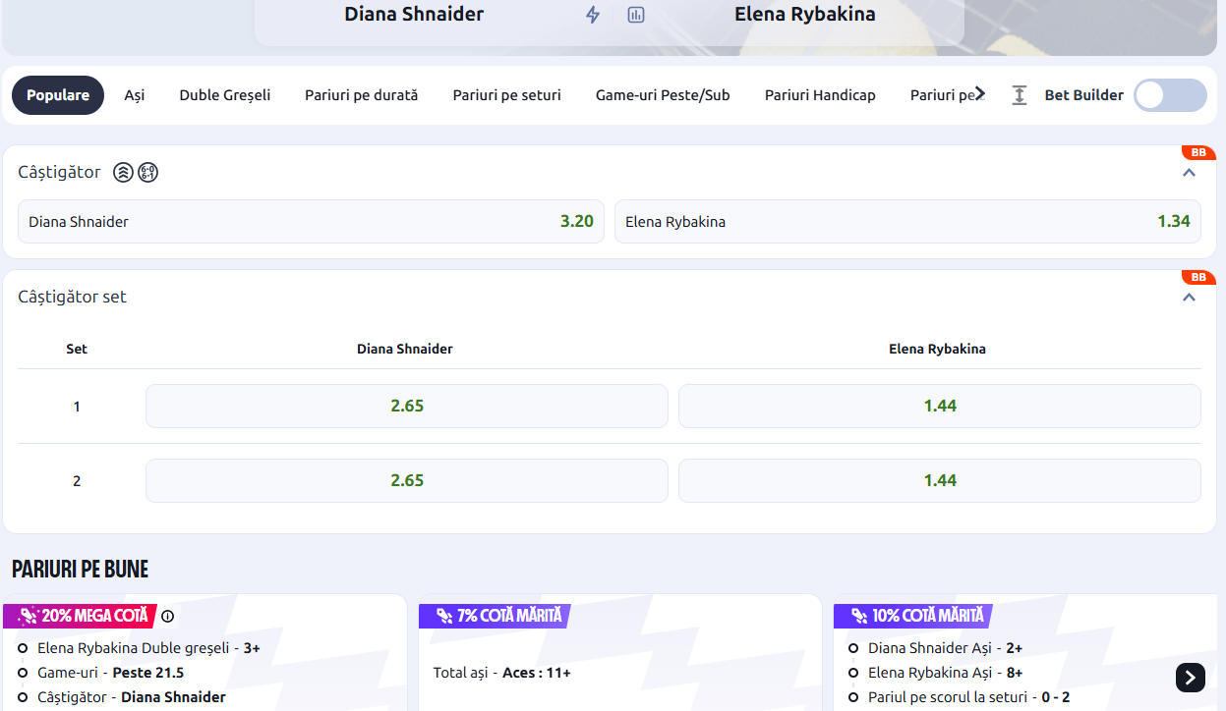Pick Diana Shnaider set 1 odds 2.65
Screen dimensions: 1226x711
(407, 406)
